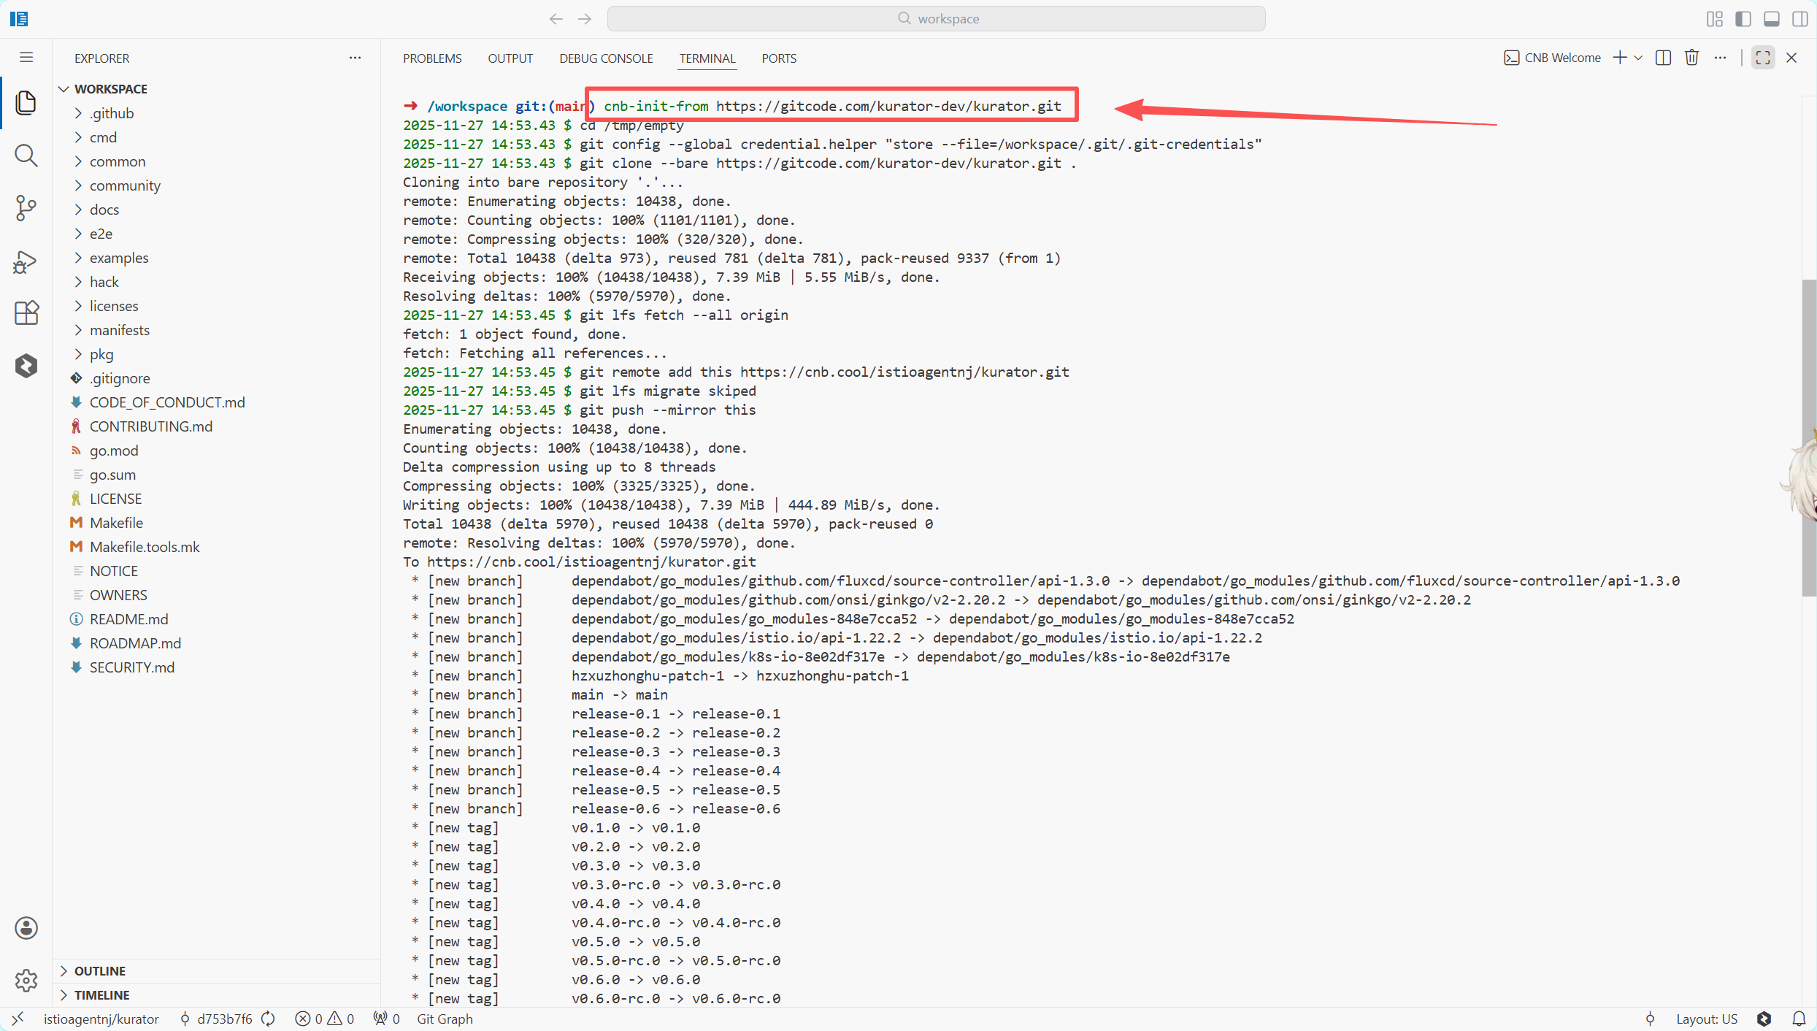Open Run and Debug view
1817x1031 pixels.
[x=26, y=261]
